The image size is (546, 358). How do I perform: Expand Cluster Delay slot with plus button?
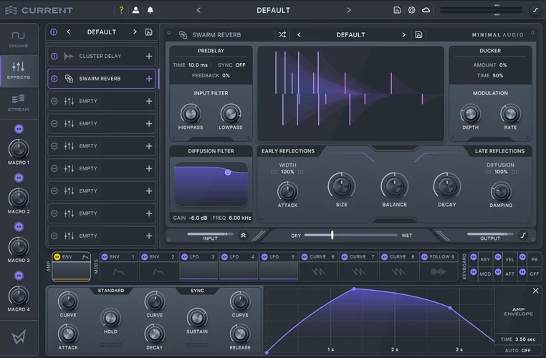pos(149,56)
